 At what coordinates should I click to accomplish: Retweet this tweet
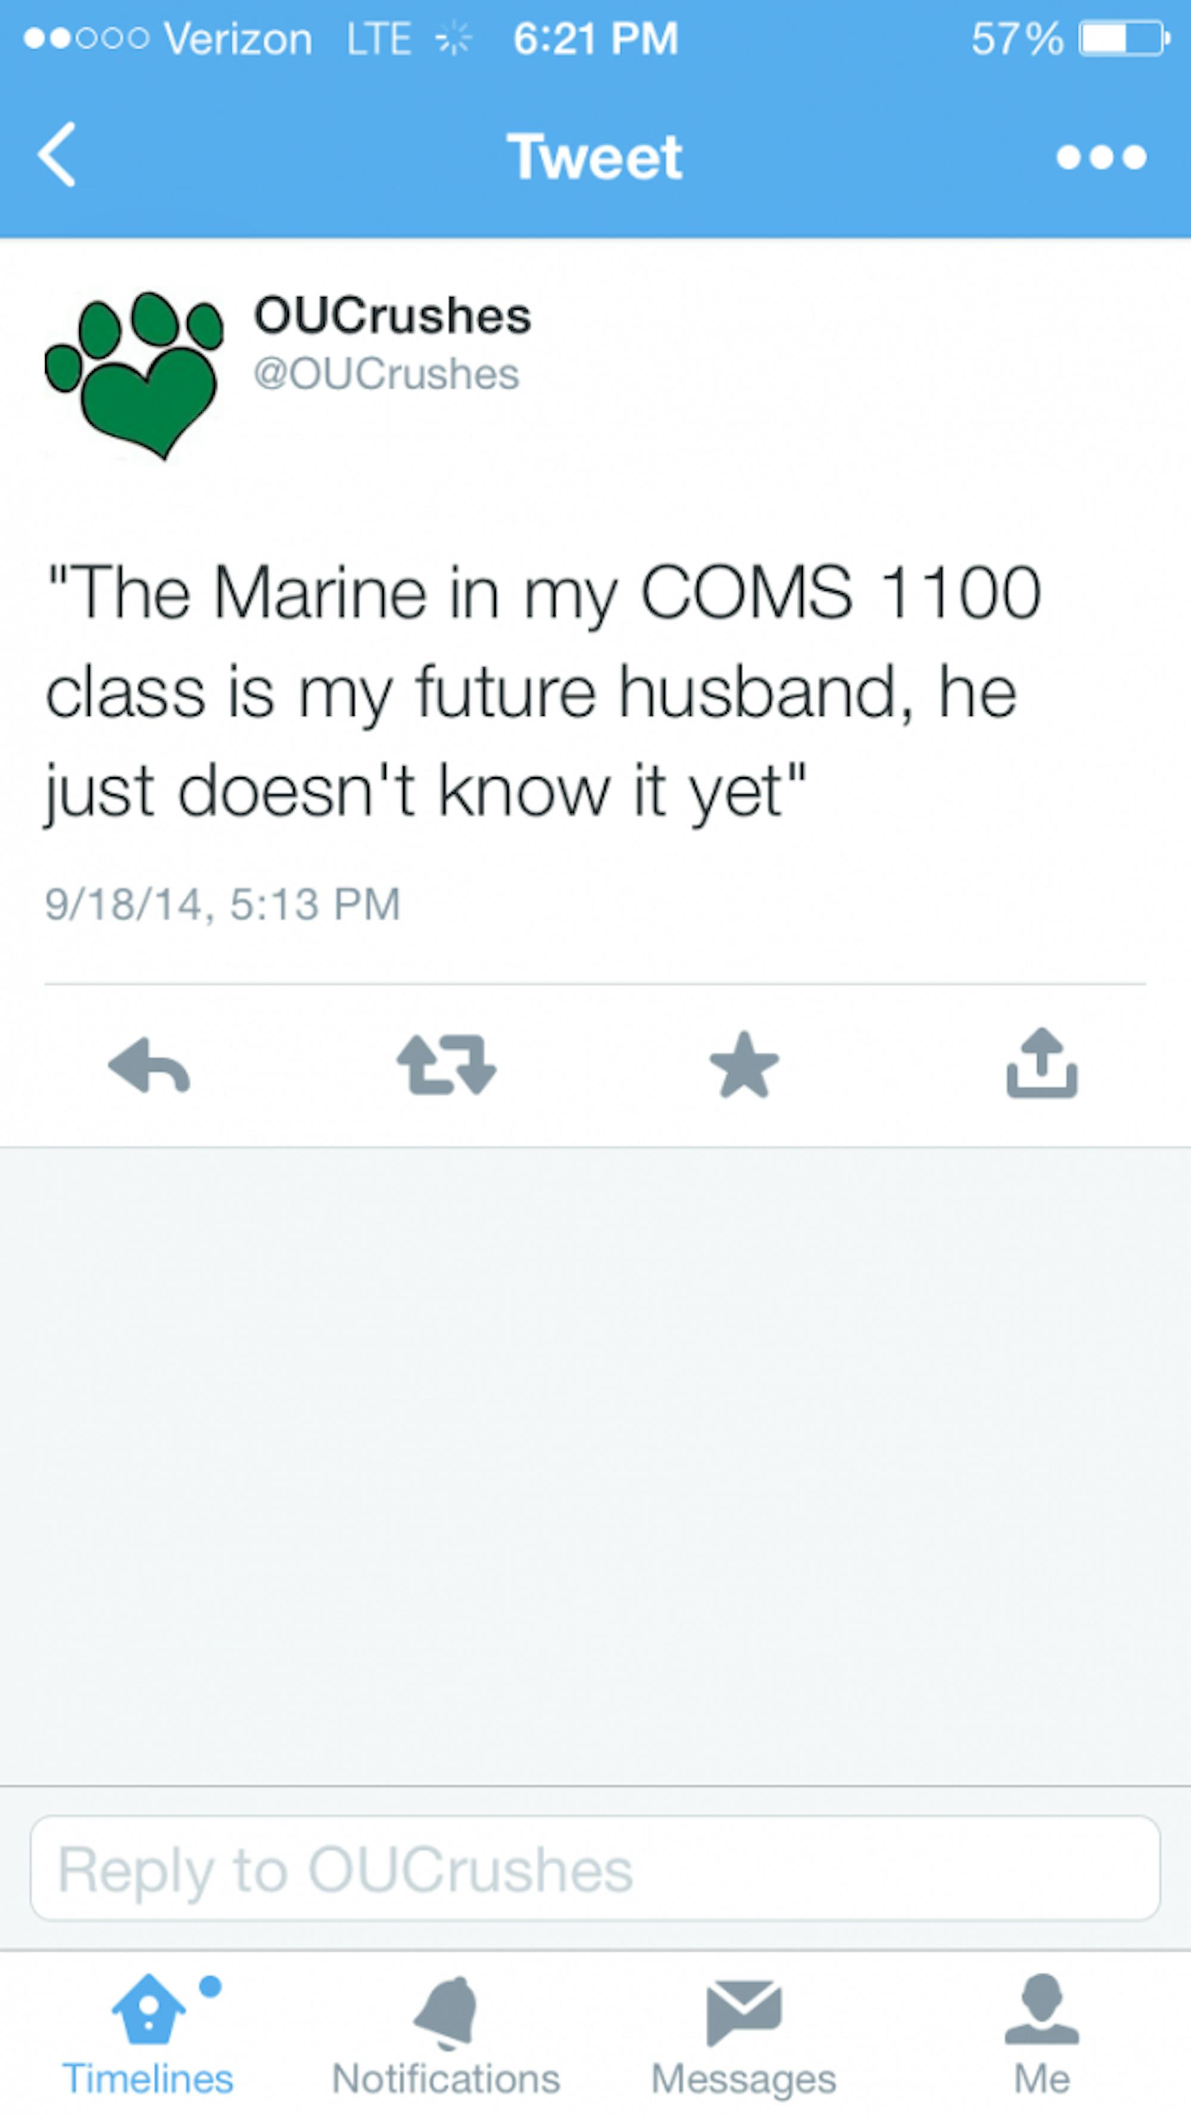447,1066
